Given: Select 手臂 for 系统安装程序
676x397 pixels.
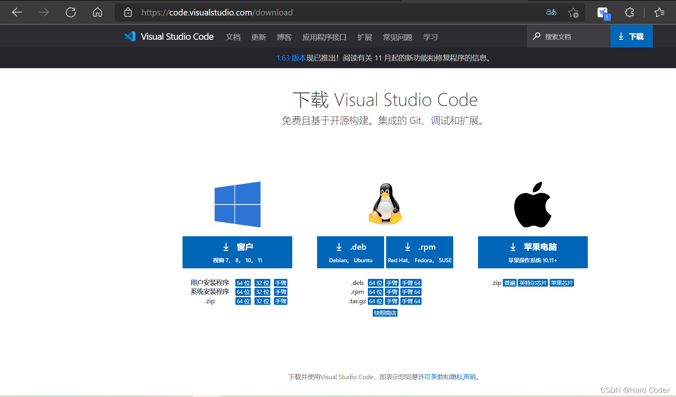Looking at the screenshot, I should [280, 292].
